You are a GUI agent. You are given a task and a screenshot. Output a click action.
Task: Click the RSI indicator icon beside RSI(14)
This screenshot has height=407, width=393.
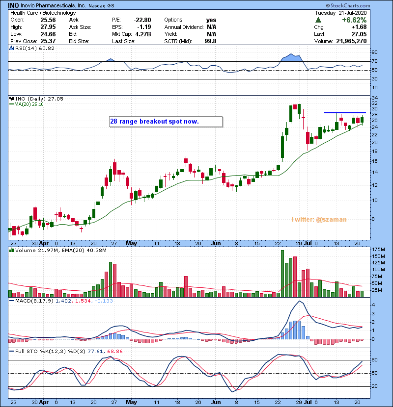pyautogui.click(x=11, y=48)
